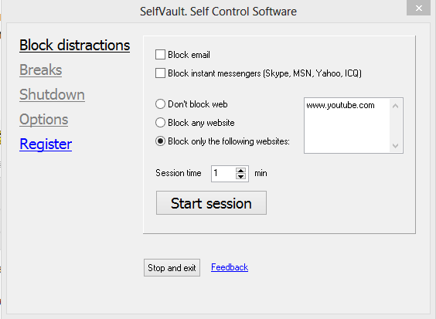Go to the Shutdown section

pyautogui.click(x=52, y=94)
